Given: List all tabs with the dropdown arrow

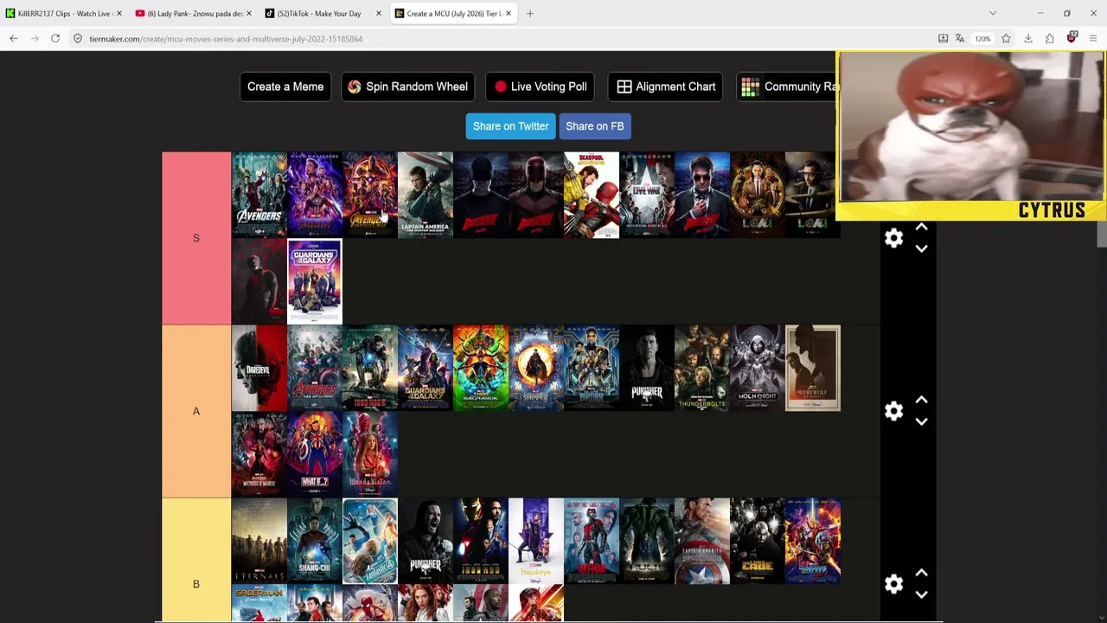Looking at the screenshot, I should tap(993, 13).
